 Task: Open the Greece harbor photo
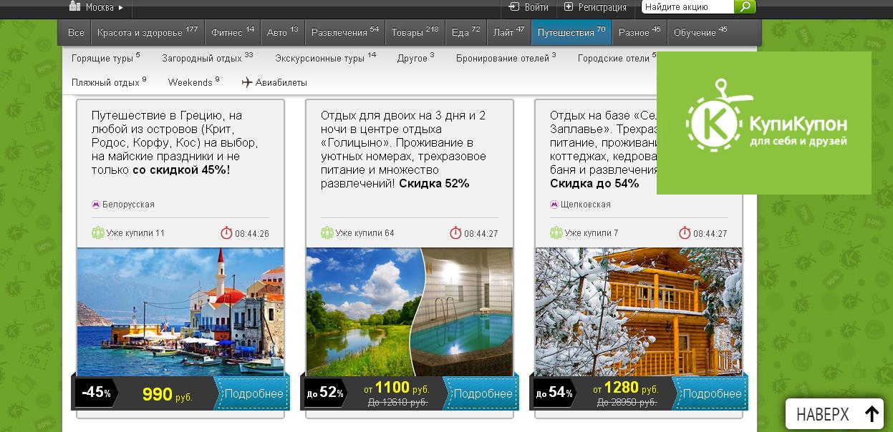(x=180, y=312)
